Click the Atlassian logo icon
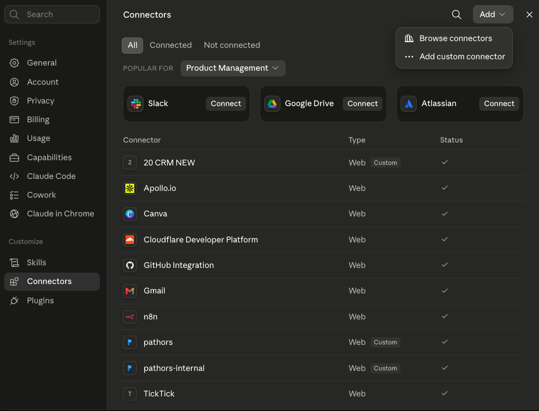This screenshot has height=411, width=539. pos(409,104)
